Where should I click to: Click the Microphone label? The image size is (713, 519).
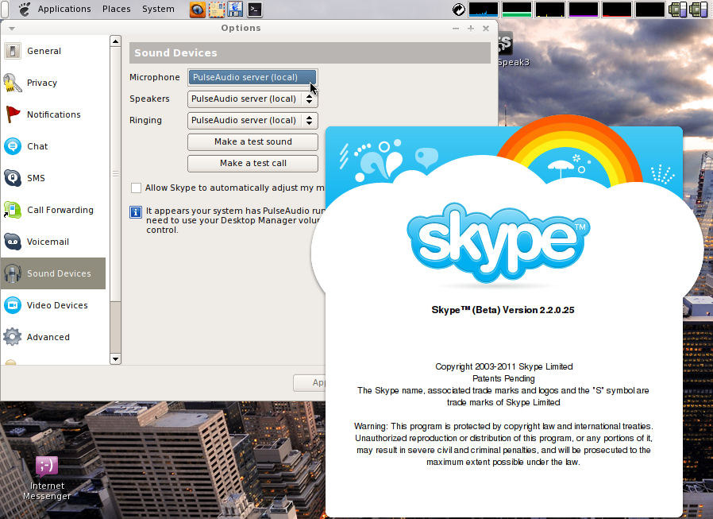(155, 77)
